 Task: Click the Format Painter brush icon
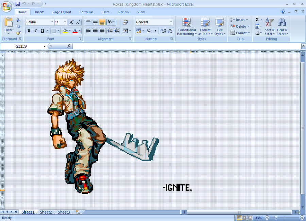tap(18, 33)
